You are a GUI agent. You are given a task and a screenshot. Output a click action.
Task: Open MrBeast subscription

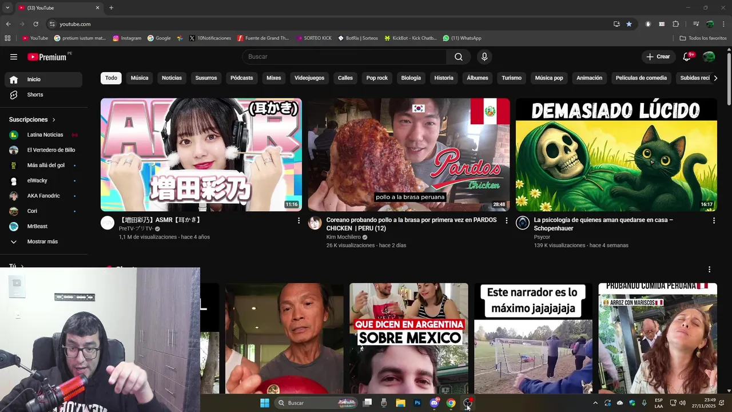[x=43, y=226]
